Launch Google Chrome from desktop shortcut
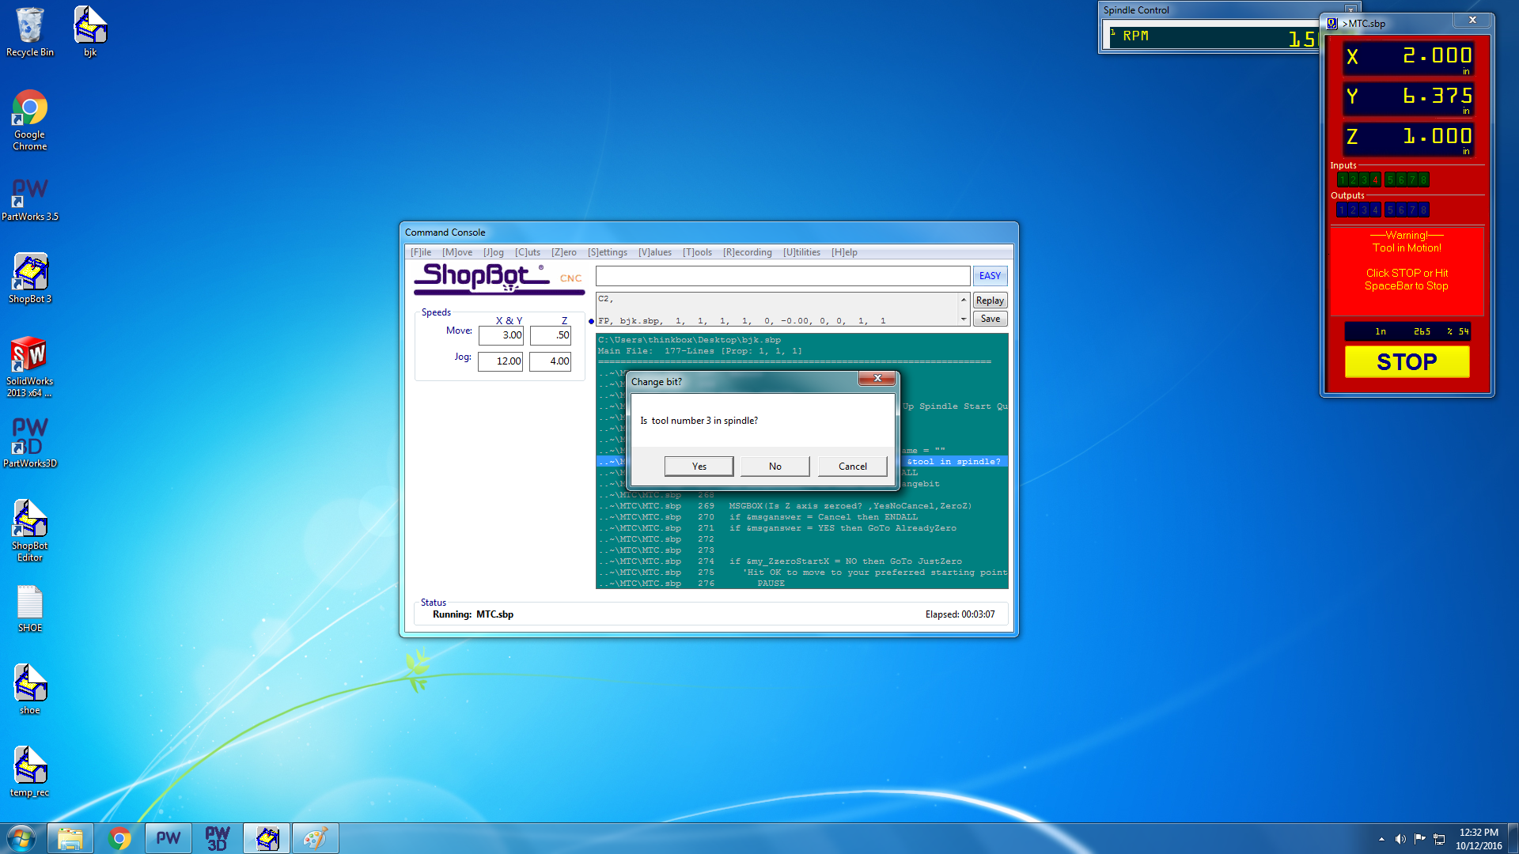The image size is (1519, 854). pos(30,120)
